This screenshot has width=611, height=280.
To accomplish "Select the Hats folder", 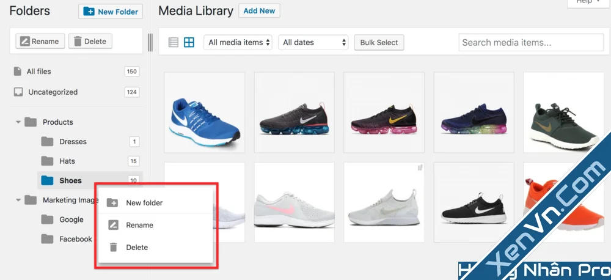I will [x=67, y=161].
